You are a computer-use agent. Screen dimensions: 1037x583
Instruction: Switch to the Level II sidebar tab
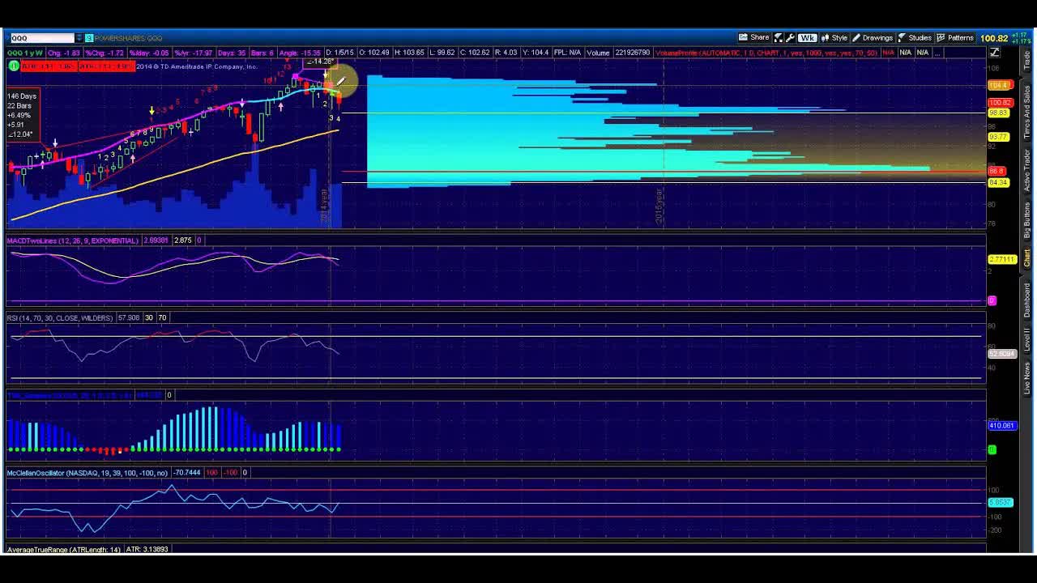click(1027, 340)
